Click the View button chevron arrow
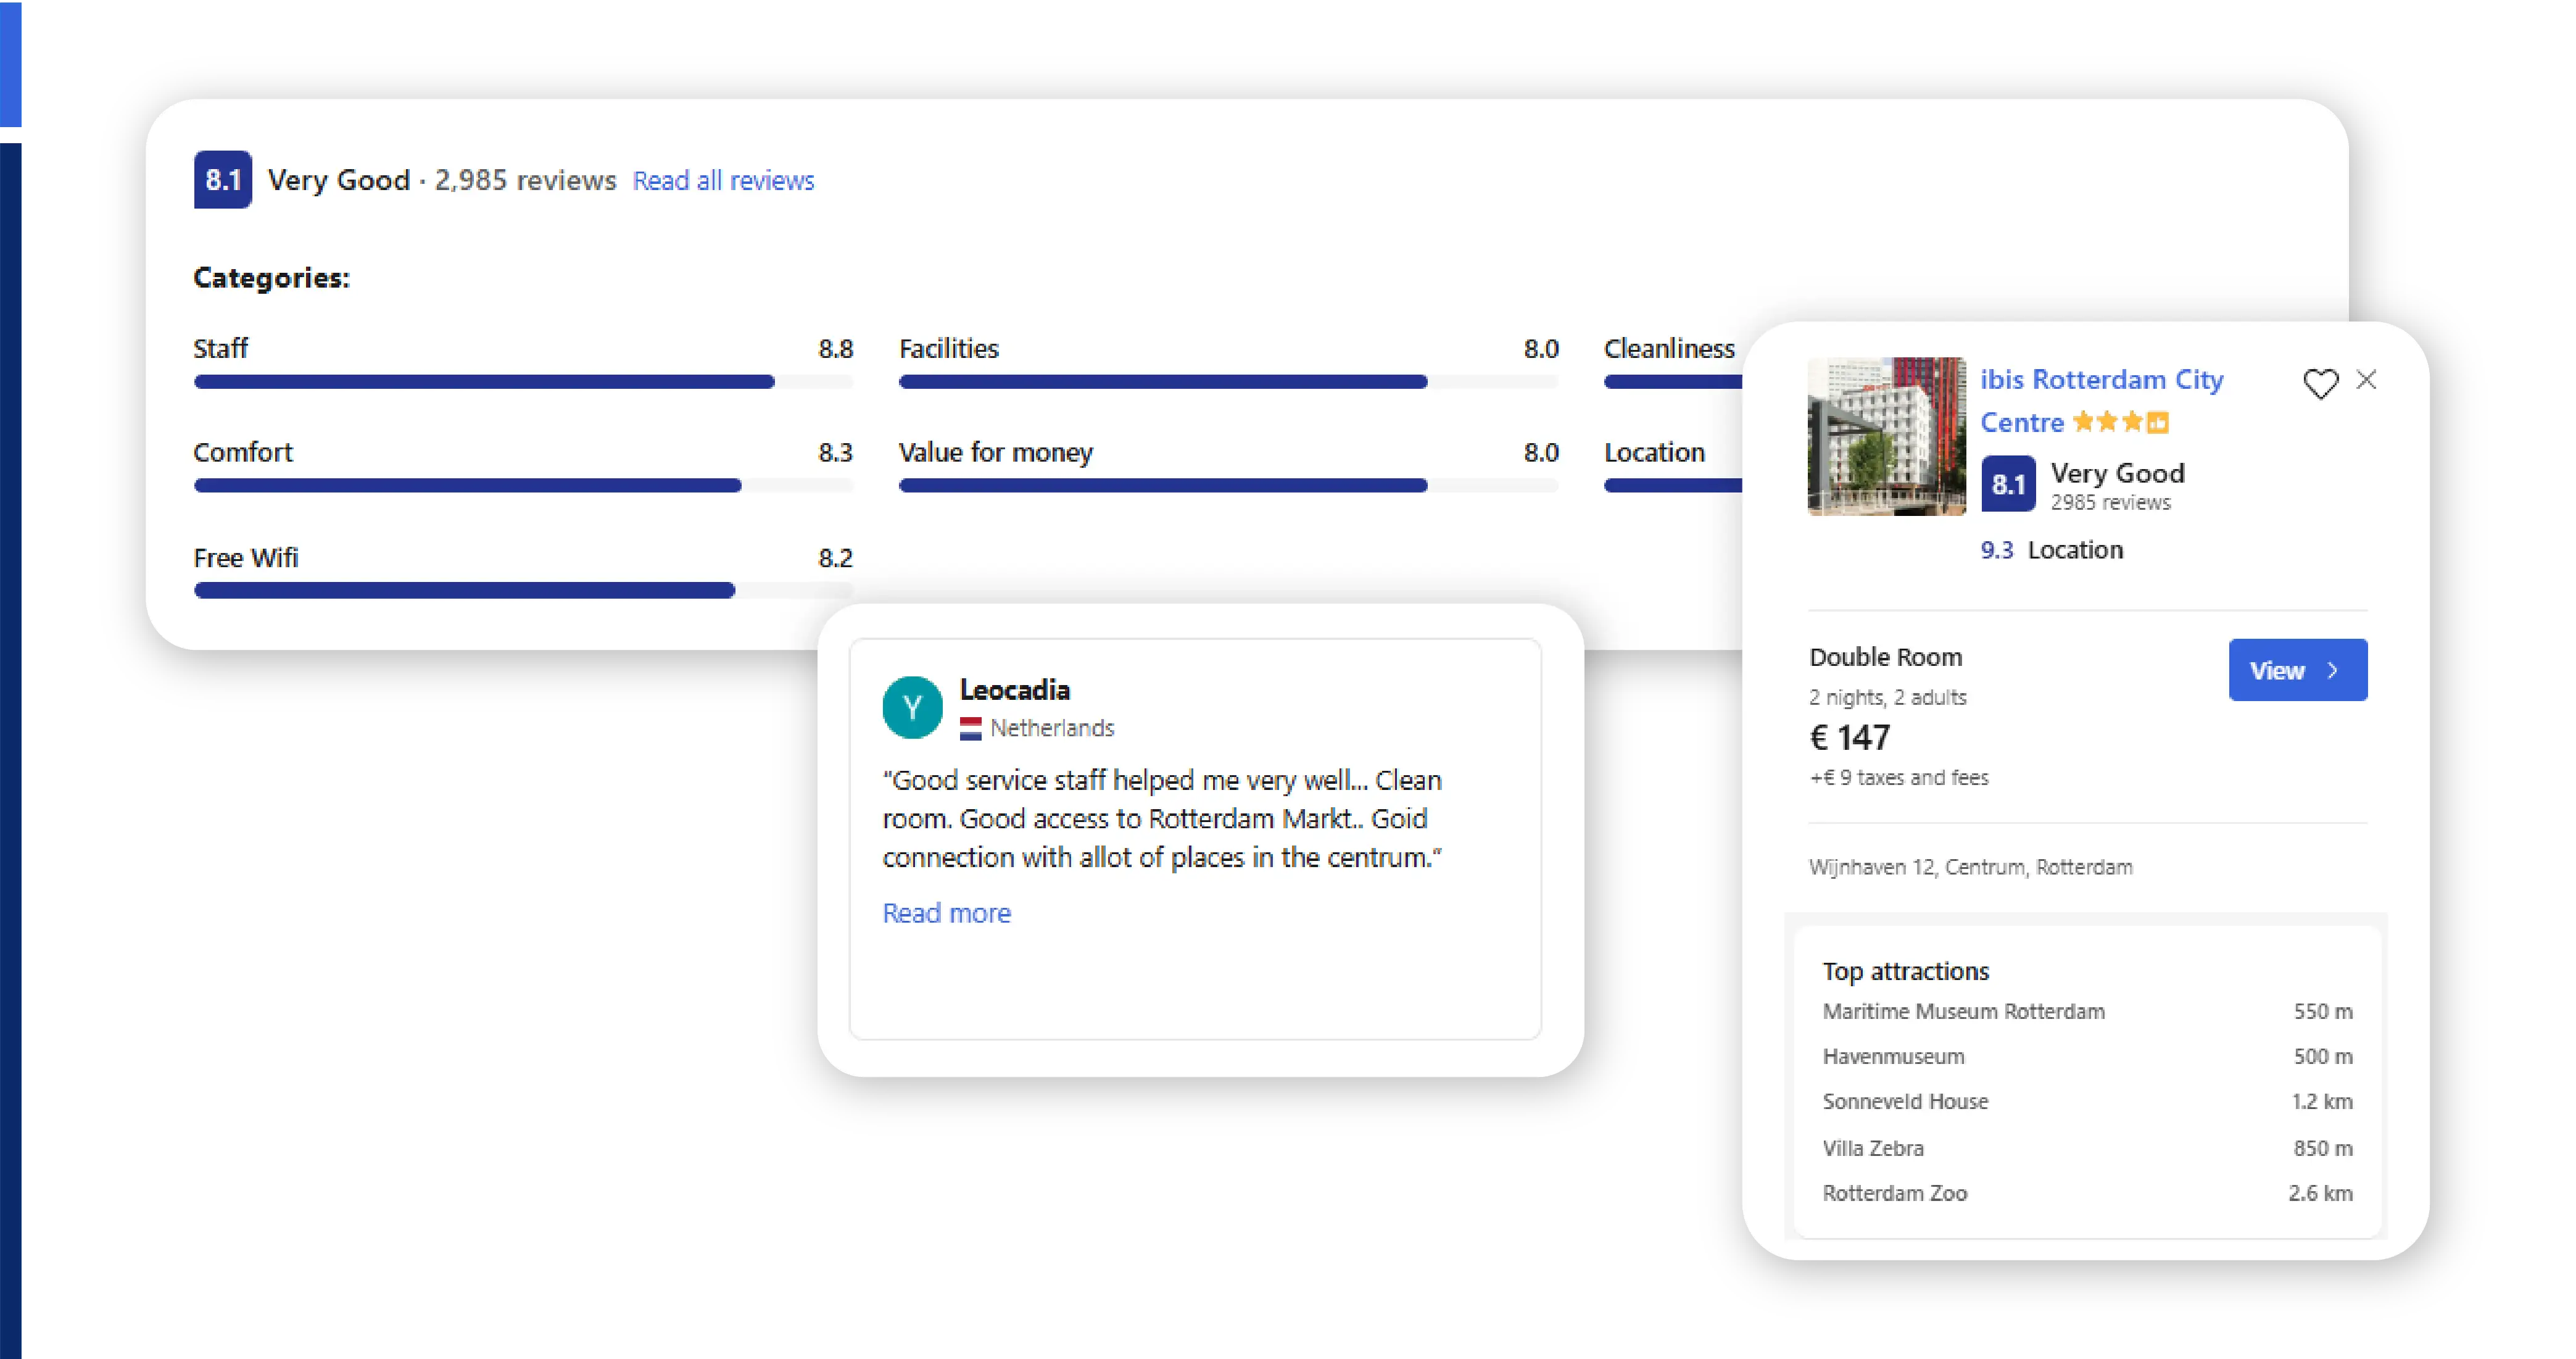Screen dimensions: 2576x1359 (2333, 671)
